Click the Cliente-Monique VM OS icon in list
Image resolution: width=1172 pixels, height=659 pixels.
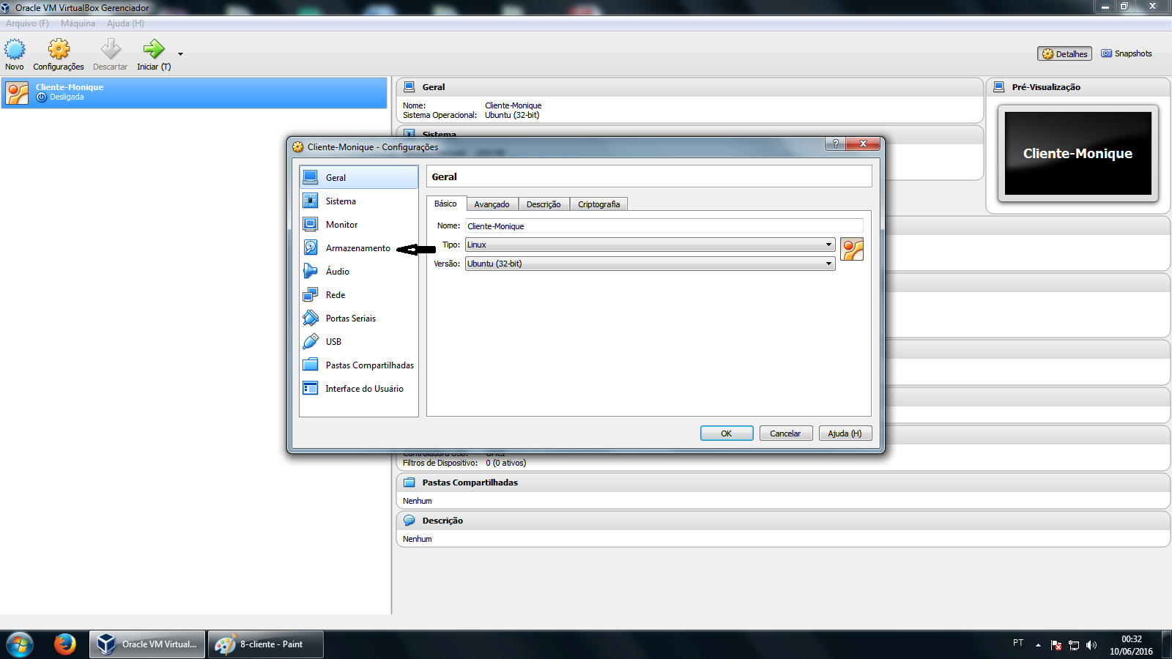point(17,93)
